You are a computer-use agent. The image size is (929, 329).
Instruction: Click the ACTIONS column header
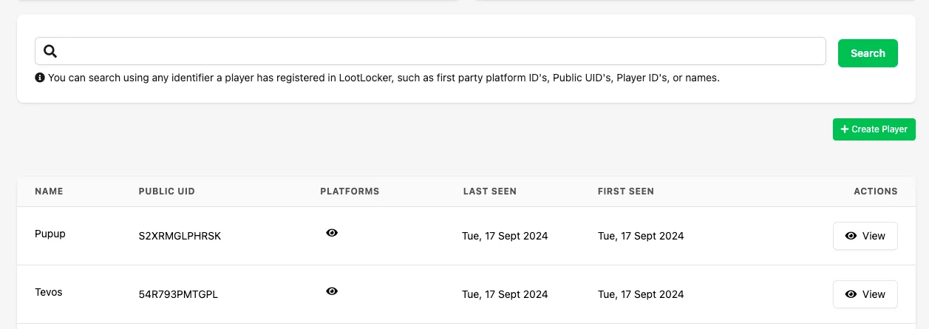tap(876, 191)
